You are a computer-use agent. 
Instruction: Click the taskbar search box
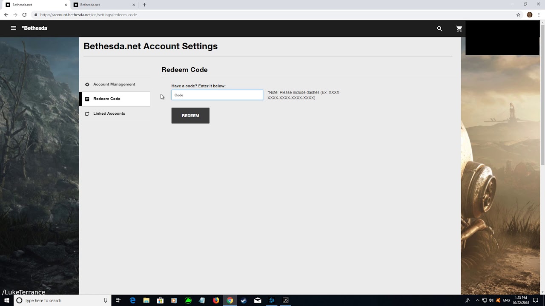[x=63, y=300]
